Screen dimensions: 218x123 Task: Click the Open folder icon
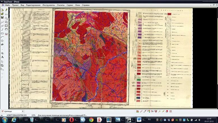click(x=2, y=14)
